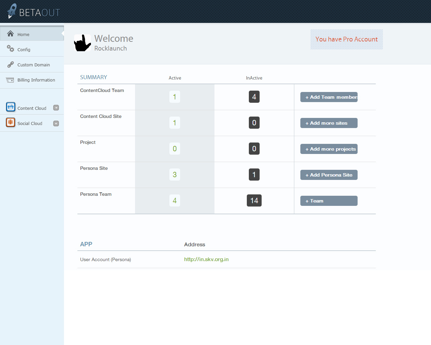Viewport: 431px width, 345px height.
Task: Click the Welcome heading text
Action: tap(114, 38)
